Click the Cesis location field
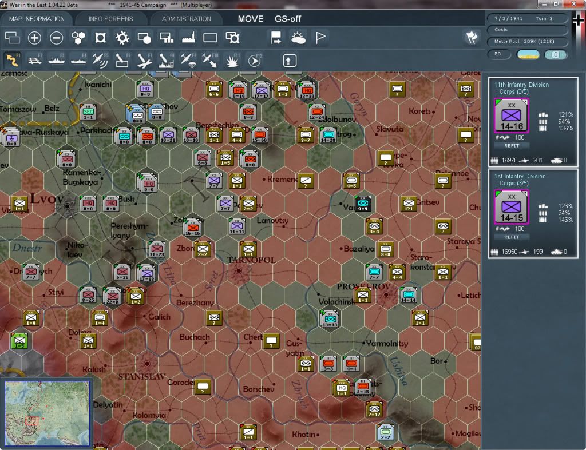 click(527, 30)
